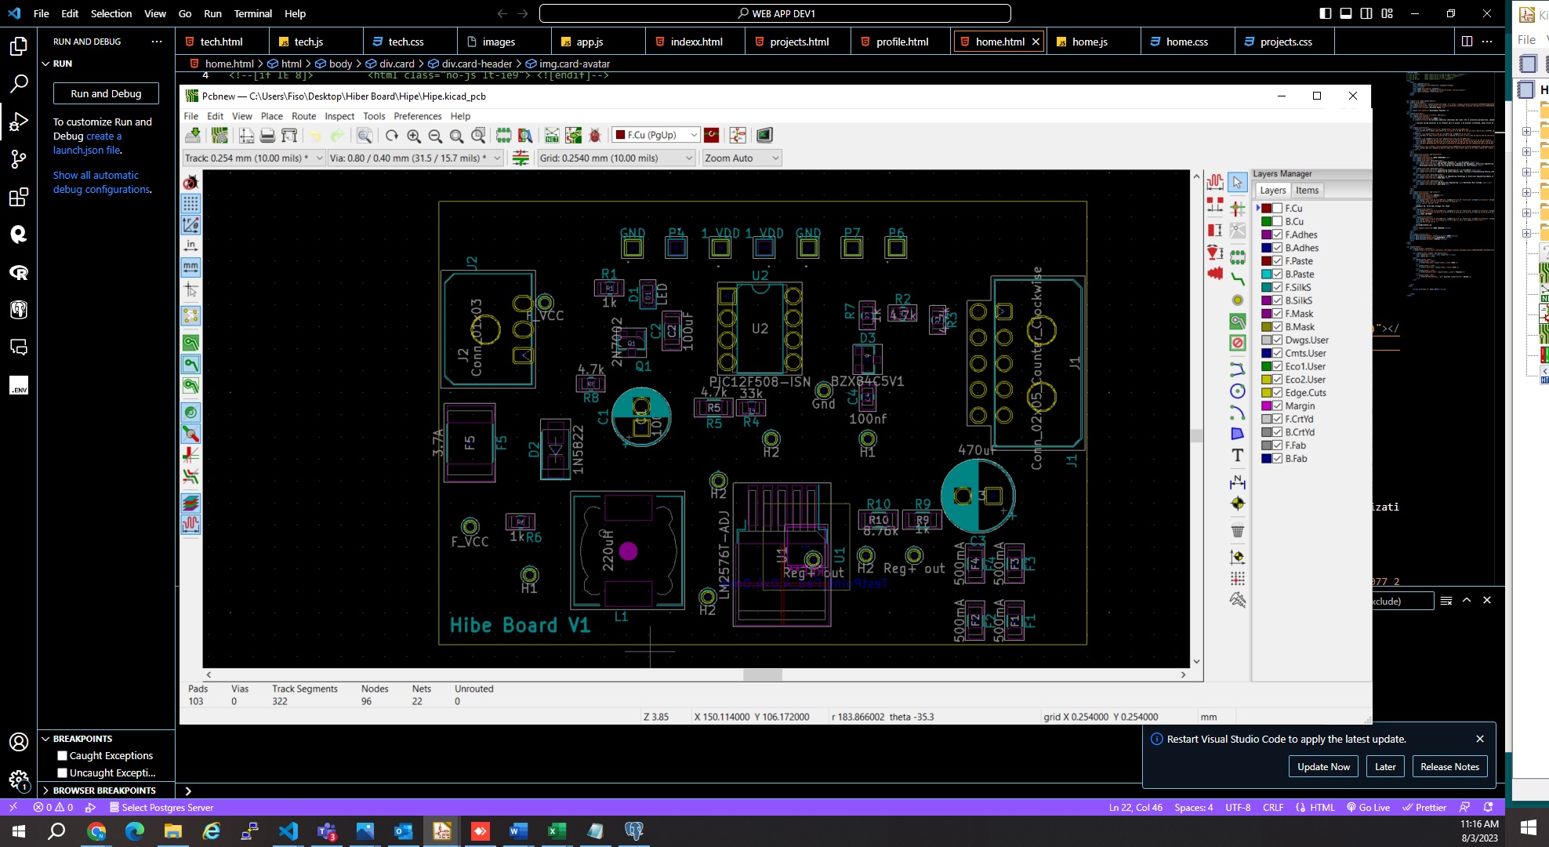Select the Add Footprint tool

1237,256
